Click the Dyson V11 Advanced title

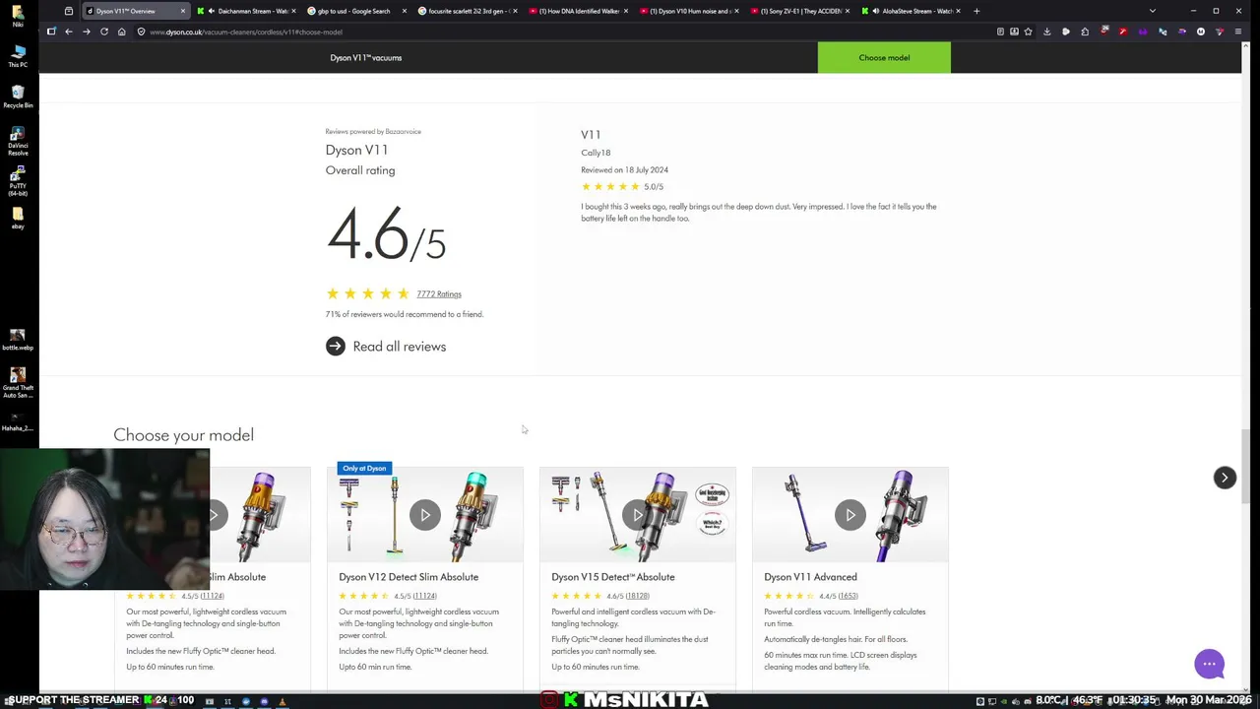(x=810, y=577)
